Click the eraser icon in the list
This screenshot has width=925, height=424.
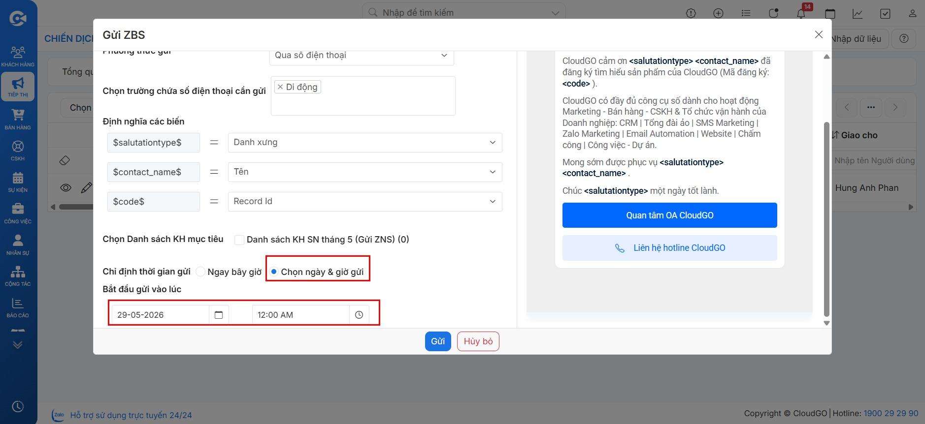click(x=65, y=160)
